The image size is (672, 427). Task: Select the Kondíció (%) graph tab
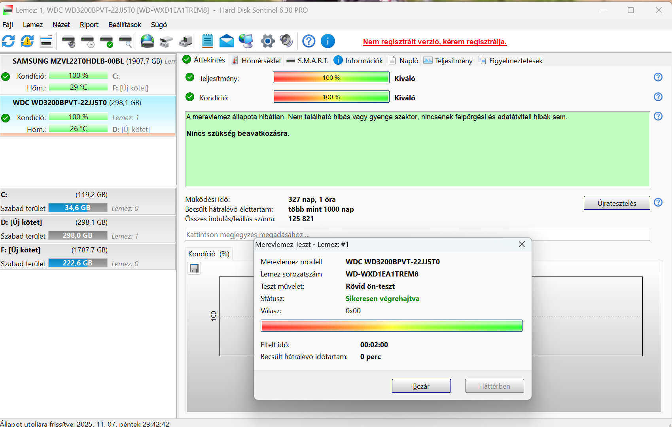(209, 254)
